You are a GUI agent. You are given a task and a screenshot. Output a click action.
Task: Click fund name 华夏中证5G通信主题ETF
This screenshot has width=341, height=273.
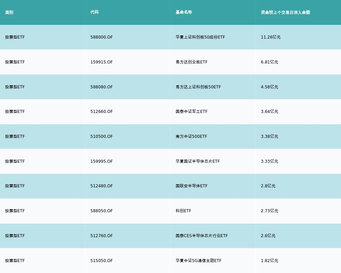coord(198,261)
